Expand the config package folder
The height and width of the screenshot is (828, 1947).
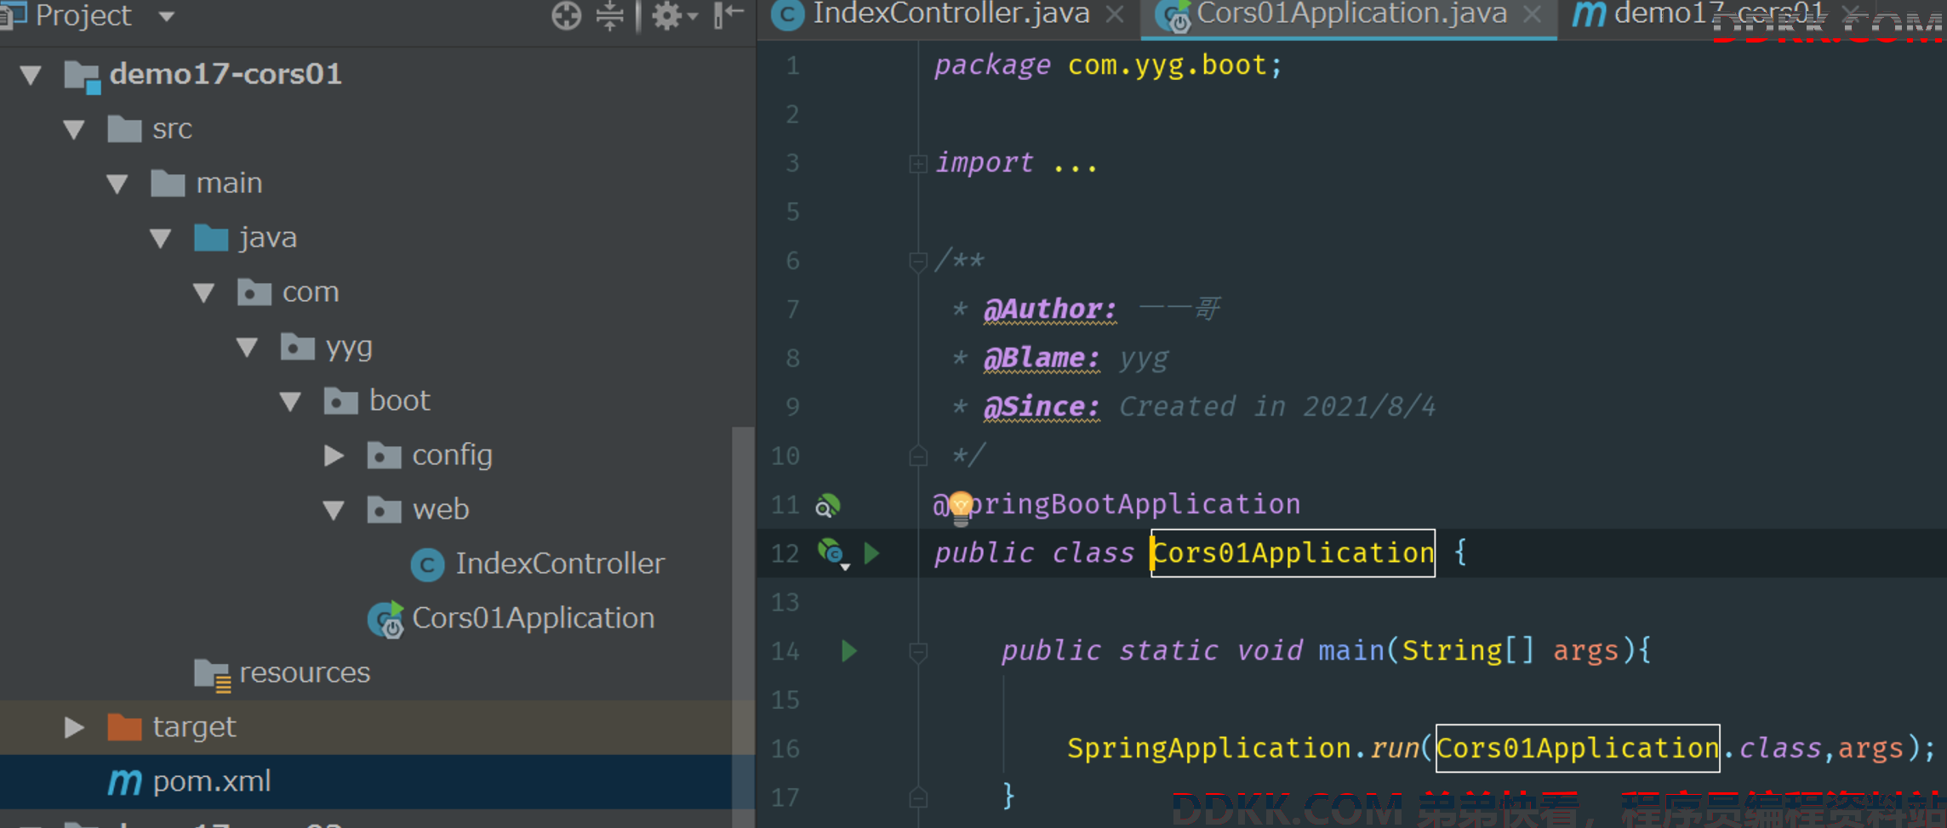[334, 456]
